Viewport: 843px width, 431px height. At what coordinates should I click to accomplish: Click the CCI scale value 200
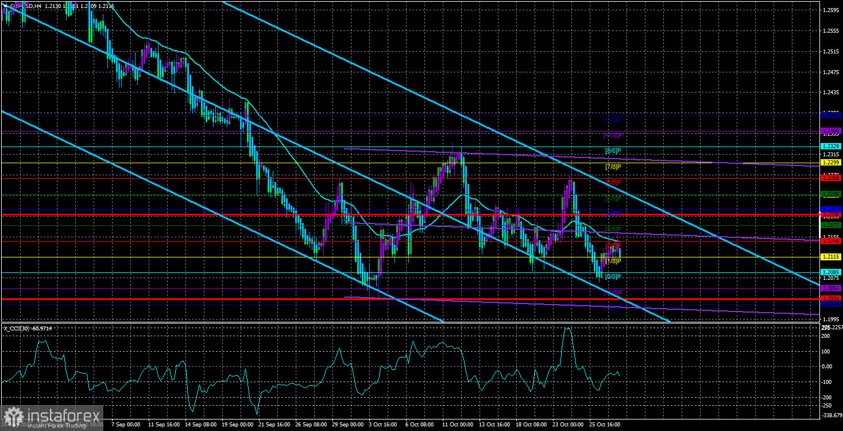826,336
